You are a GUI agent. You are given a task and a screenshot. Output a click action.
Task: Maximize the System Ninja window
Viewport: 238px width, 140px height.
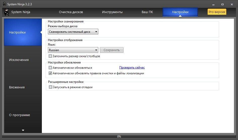[223, 4]
